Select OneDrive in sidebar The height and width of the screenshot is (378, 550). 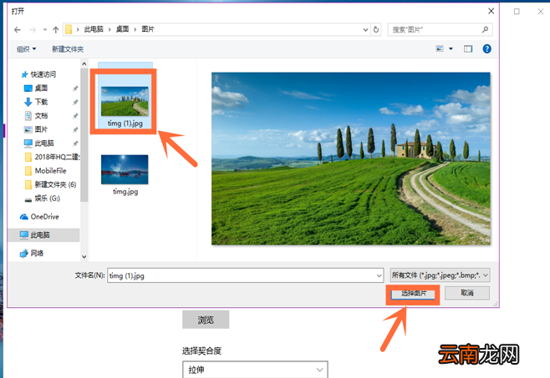tap(39, 216)
